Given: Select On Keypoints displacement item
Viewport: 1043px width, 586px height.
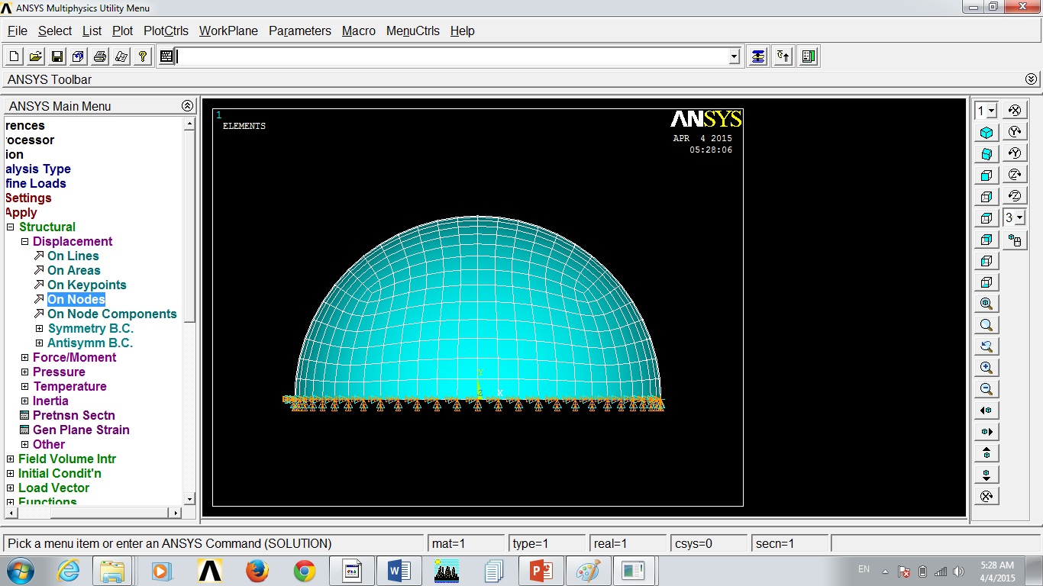Looking at the screenshot, I should (x=87, y=285).
